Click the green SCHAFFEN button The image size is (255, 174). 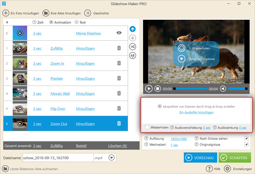point(234,158)
